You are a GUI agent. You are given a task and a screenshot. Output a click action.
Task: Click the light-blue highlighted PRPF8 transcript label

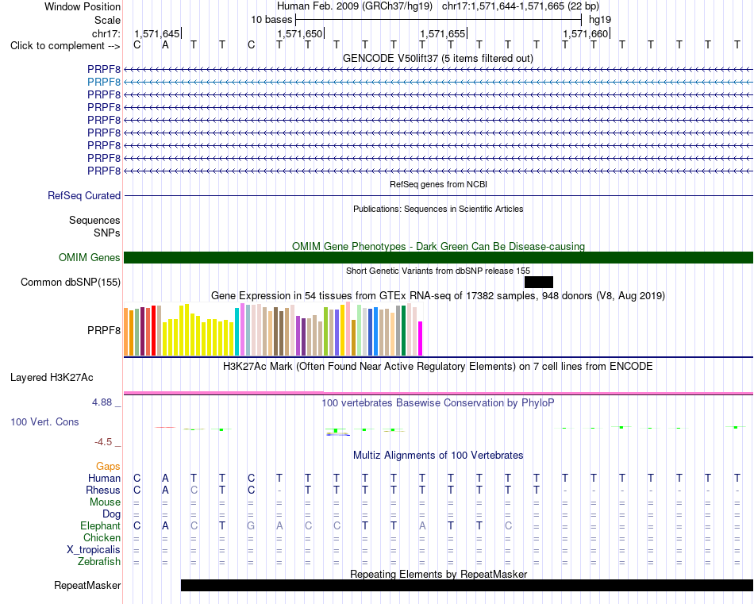coord(104,82)
